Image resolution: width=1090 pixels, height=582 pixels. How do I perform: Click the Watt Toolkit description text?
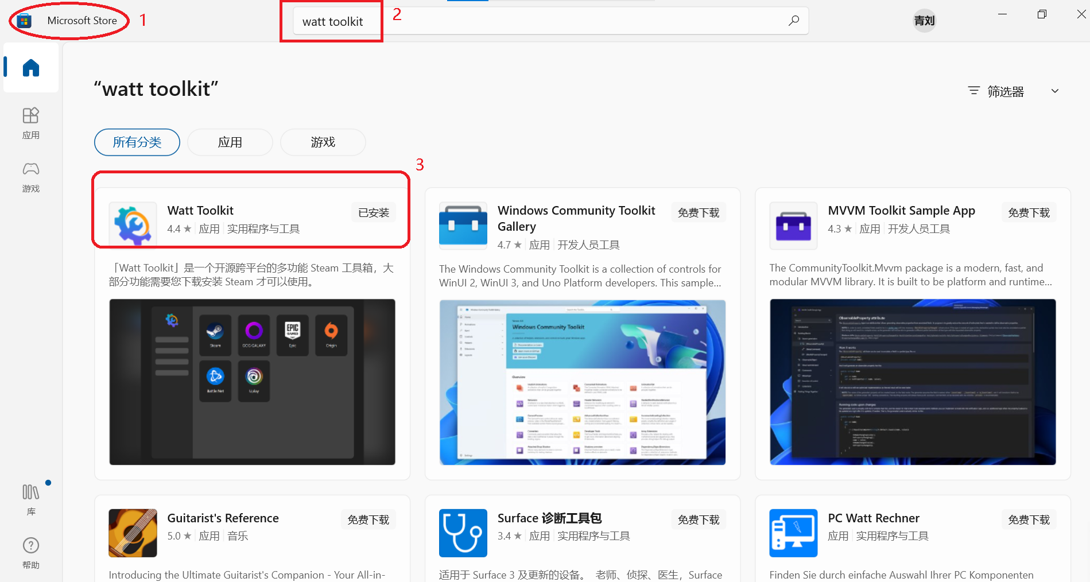tap(251, 275)
